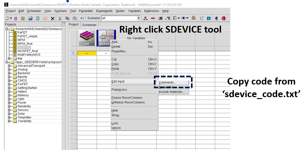Choose Commands... from Edit Input submenu
The image size is (302, 150).
click(x=167, y=82)
